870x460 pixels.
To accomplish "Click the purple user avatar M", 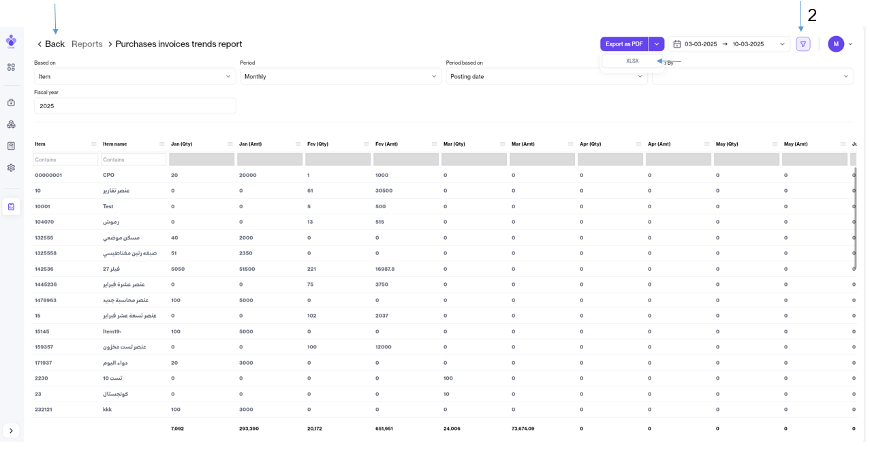I will coord(836,44).
